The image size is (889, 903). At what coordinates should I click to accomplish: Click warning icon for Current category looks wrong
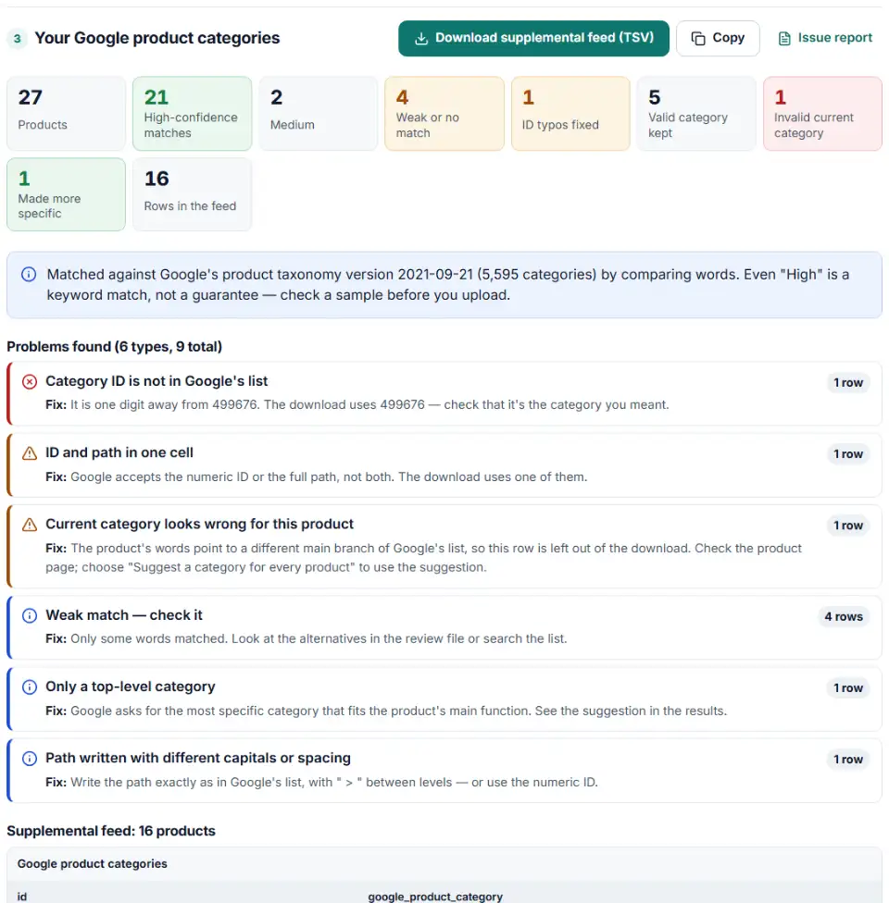30,525
